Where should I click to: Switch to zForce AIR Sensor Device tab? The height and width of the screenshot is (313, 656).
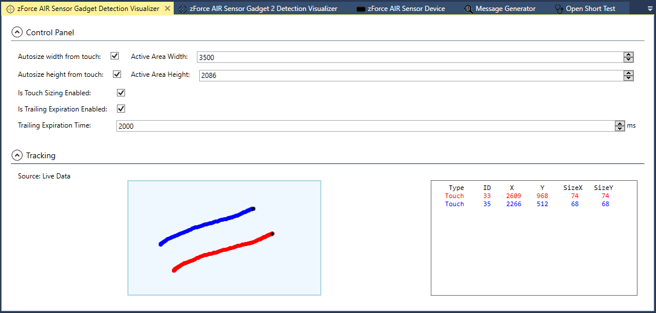pos(405,9)
